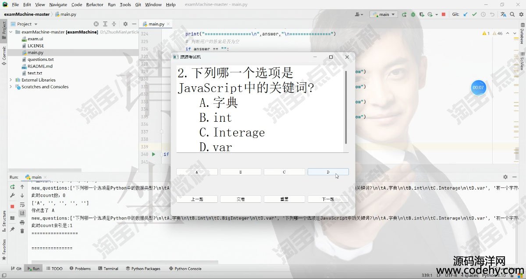Image resolution: width=526 pixels, height=279 pixels.
Task: Click the Debug bug icon
Action: click(x=413, y=14)
